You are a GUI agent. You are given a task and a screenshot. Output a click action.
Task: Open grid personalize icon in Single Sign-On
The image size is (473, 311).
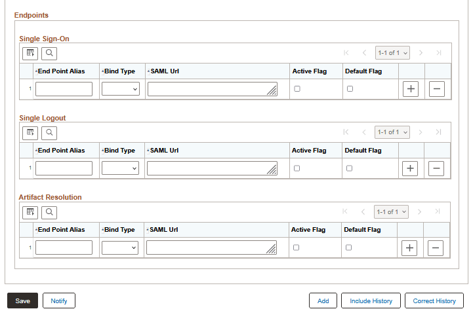(30, 53)
